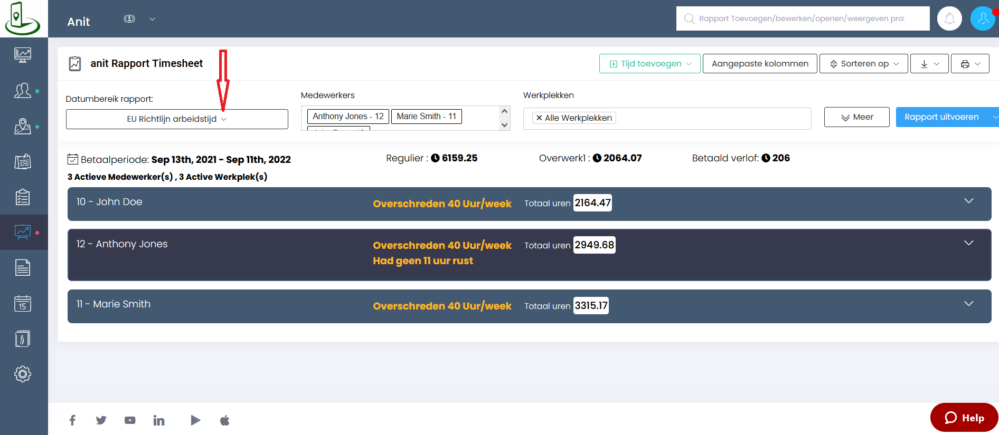This screenshot has height=435, width=999.
Task: Open the Sorteren op dropdown
Action: (x=863, y=64)
